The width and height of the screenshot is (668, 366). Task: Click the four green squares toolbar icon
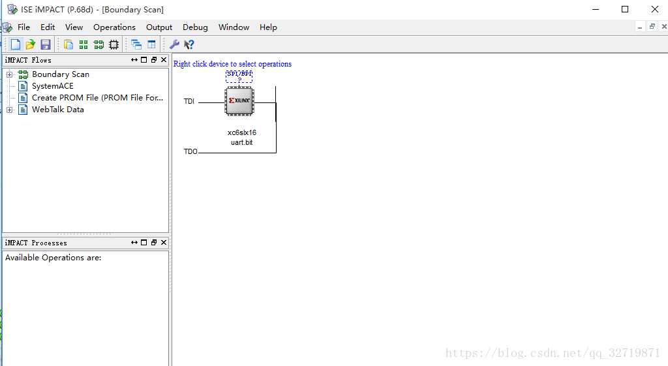coord(83,44)
